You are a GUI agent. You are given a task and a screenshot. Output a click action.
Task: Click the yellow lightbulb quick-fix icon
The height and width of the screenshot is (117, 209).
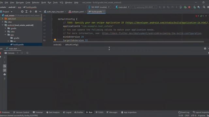pos(55,40)
